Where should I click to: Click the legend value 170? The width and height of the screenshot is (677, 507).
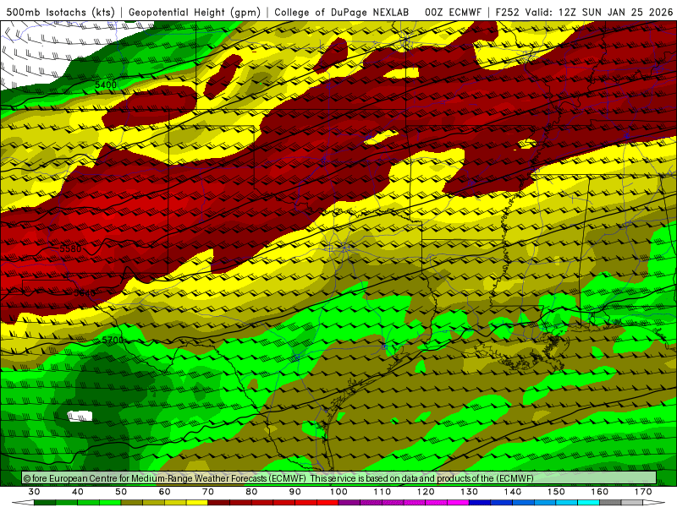(x=643, y=492)
